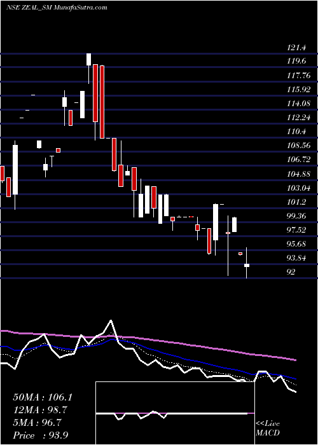Select the 108.56 price level label
Image resolution: width=318 pixels, height=445 pixels.
[x=298, y=146]
